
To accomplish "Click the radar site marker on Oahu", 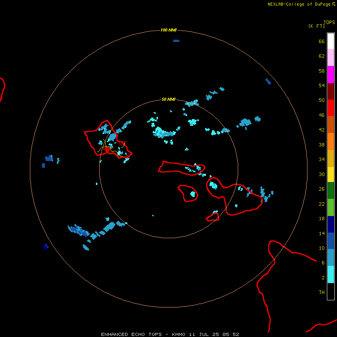I will [107, 149].
